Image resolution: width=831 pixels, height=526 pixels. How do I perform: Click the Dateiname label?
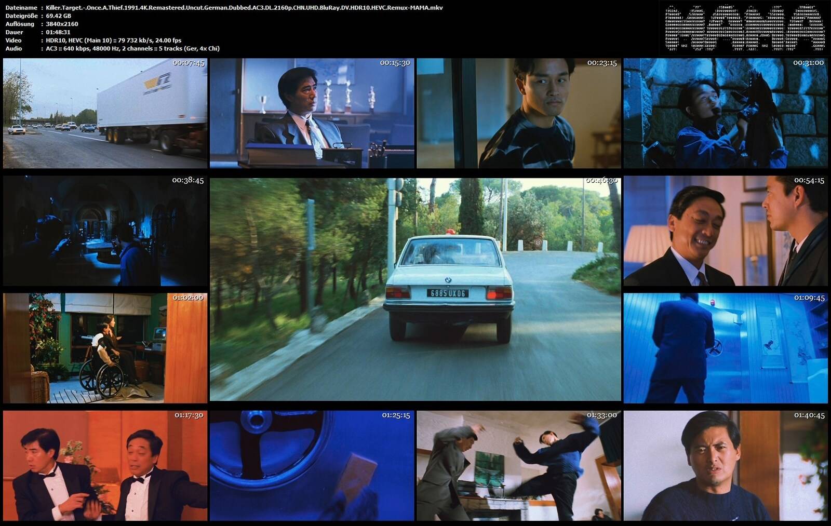tap(21, 8)
